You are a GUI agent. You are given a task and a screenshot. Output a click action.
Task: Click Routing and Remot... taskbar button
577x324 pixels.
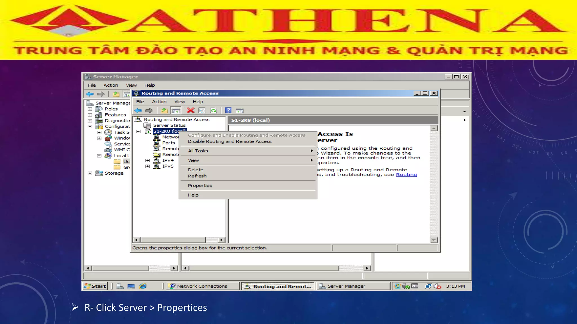click(278, 286)
